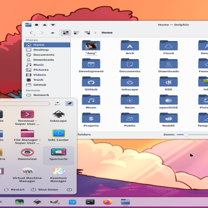Open Virtual Machine Manager
Viewport: 208px width, 208px height.
(27, 175)
